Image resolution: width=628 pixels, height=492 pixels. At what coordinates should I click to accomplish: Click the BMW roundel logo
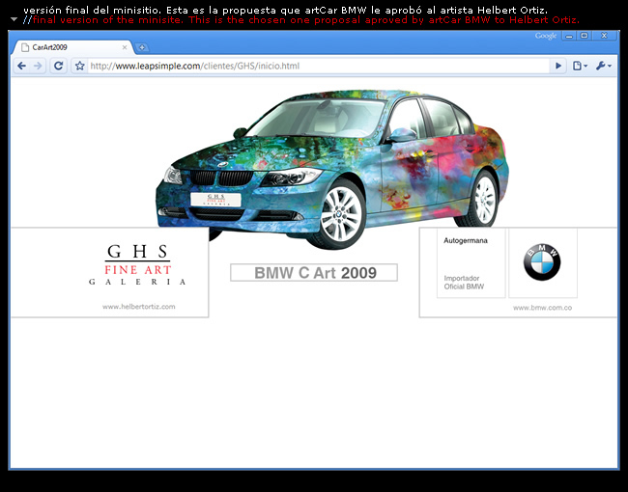click(542, 263)
